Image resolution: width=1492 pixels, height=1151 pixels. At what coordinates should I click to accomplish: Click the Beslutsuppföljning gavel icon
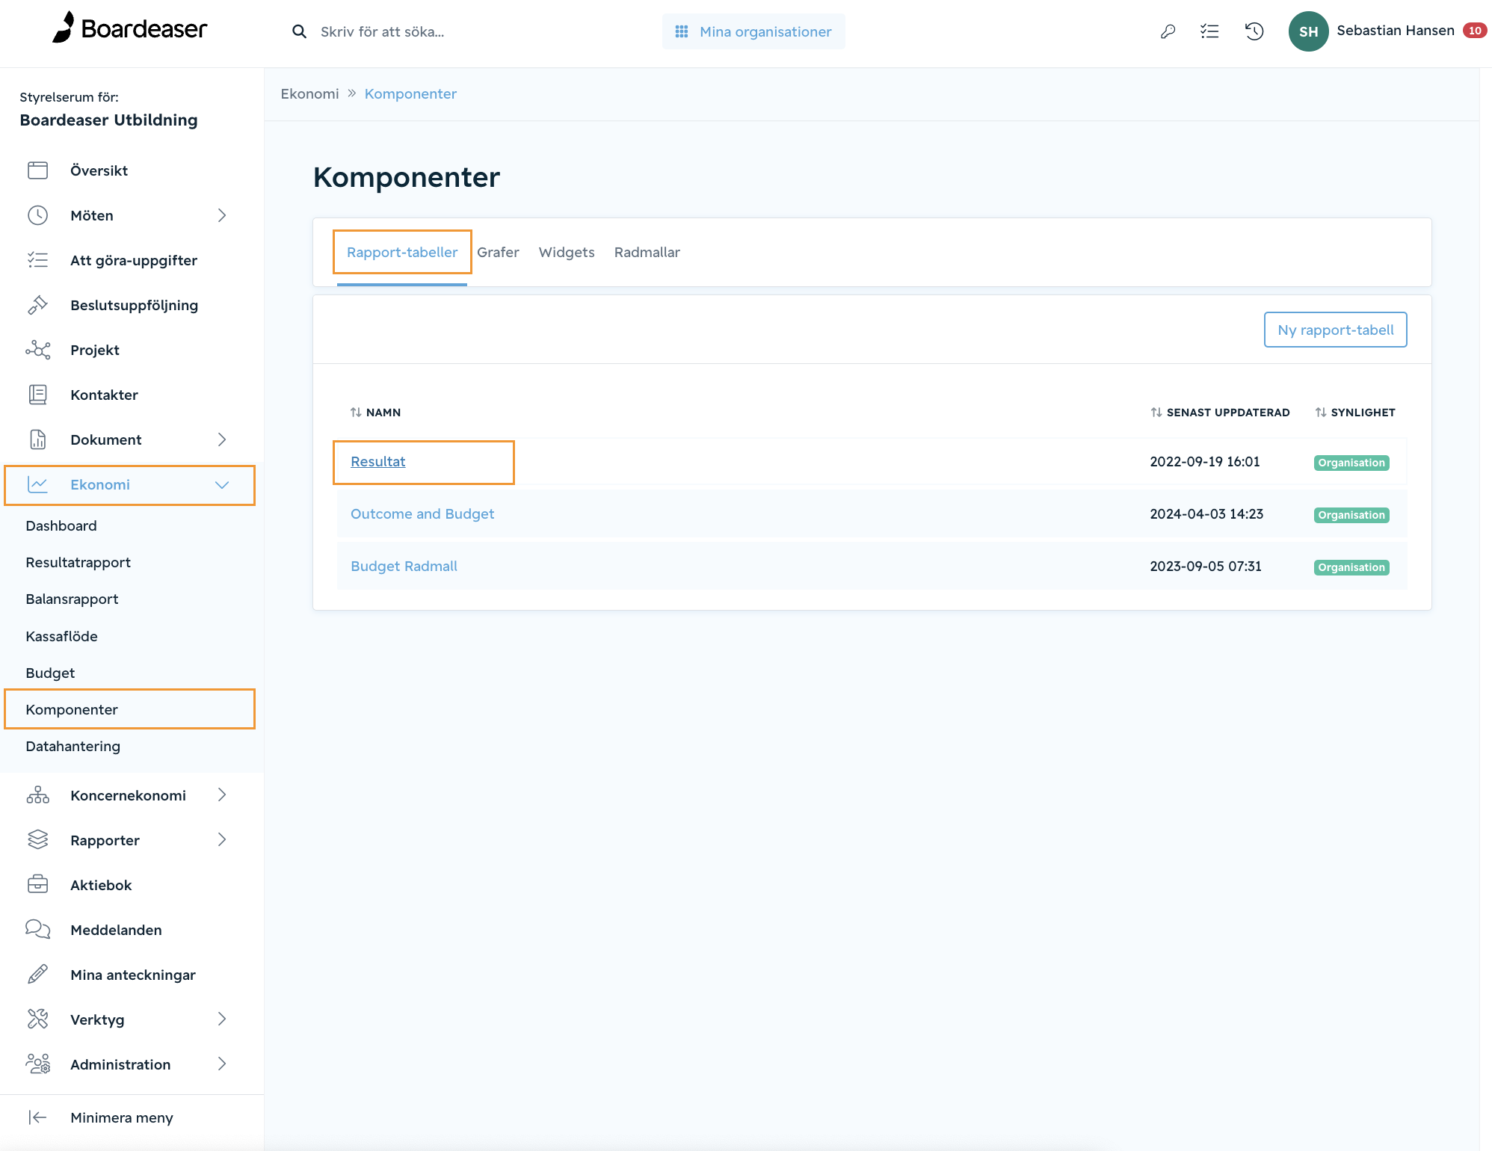pos(37,305)
